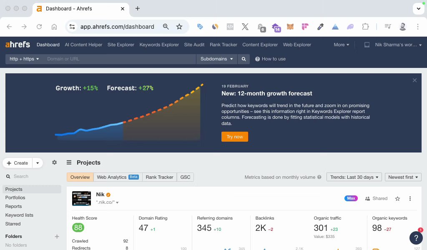The height and width of the screenshot is (250, 427).
Task: Click the Nik project thumbnail
Action: [x=81, y=199]
